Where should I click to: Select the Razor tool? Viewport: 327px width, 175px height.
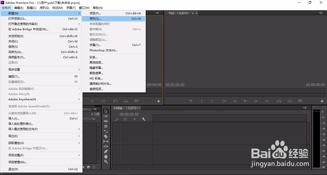coord(106,136)
